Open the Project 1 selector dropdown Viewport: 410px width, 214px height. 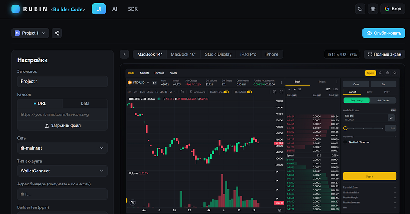tap(30, 33)
